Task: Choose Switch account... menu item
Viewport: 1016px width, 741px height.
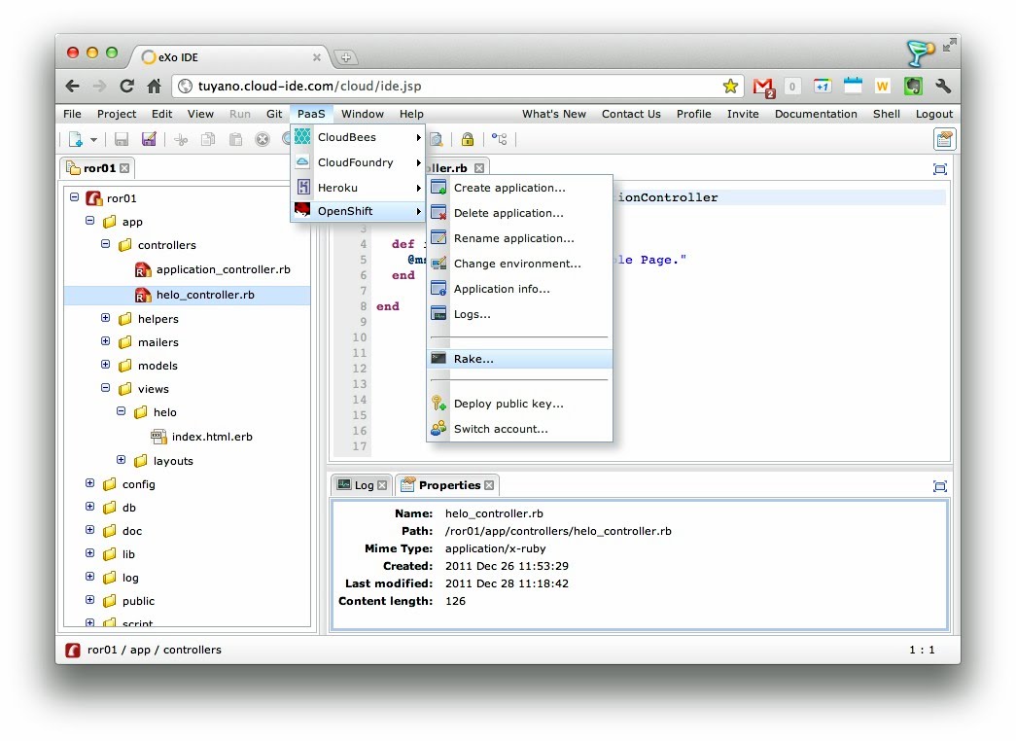Action: tap(519, 429)
